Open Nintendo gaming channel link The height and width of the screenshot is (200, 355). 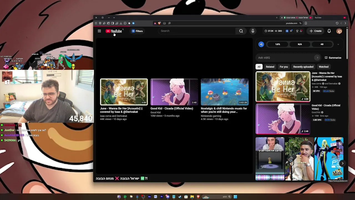click(x=211, y=116)
